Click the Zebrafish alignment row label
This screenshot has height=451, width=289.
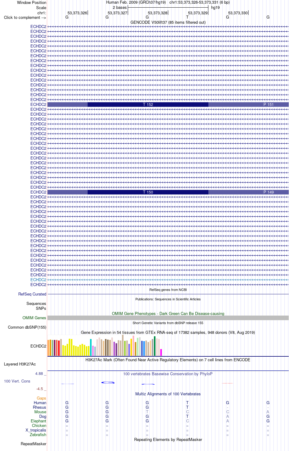click(x=38, y=435)
